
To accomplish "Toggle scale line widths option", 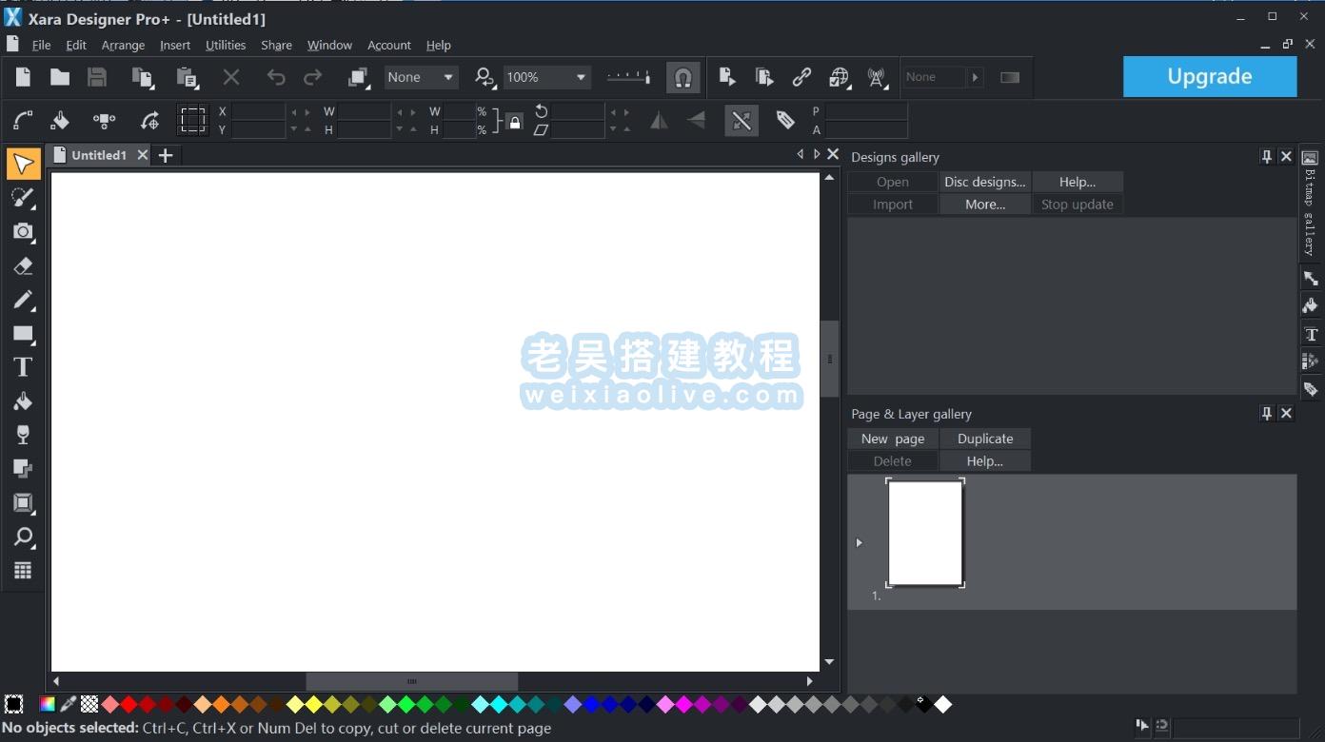I will (x=742, y=121).
